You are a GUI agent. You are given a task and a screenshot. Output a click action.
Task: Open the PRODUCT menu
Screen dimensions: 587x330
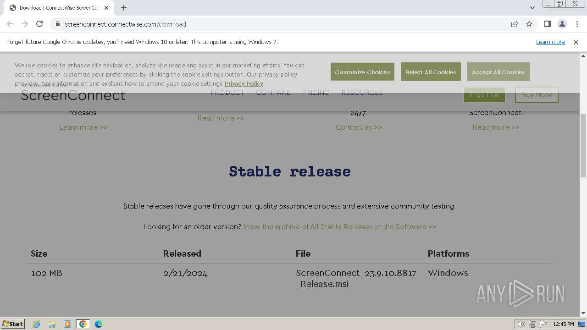coord(227,93)
